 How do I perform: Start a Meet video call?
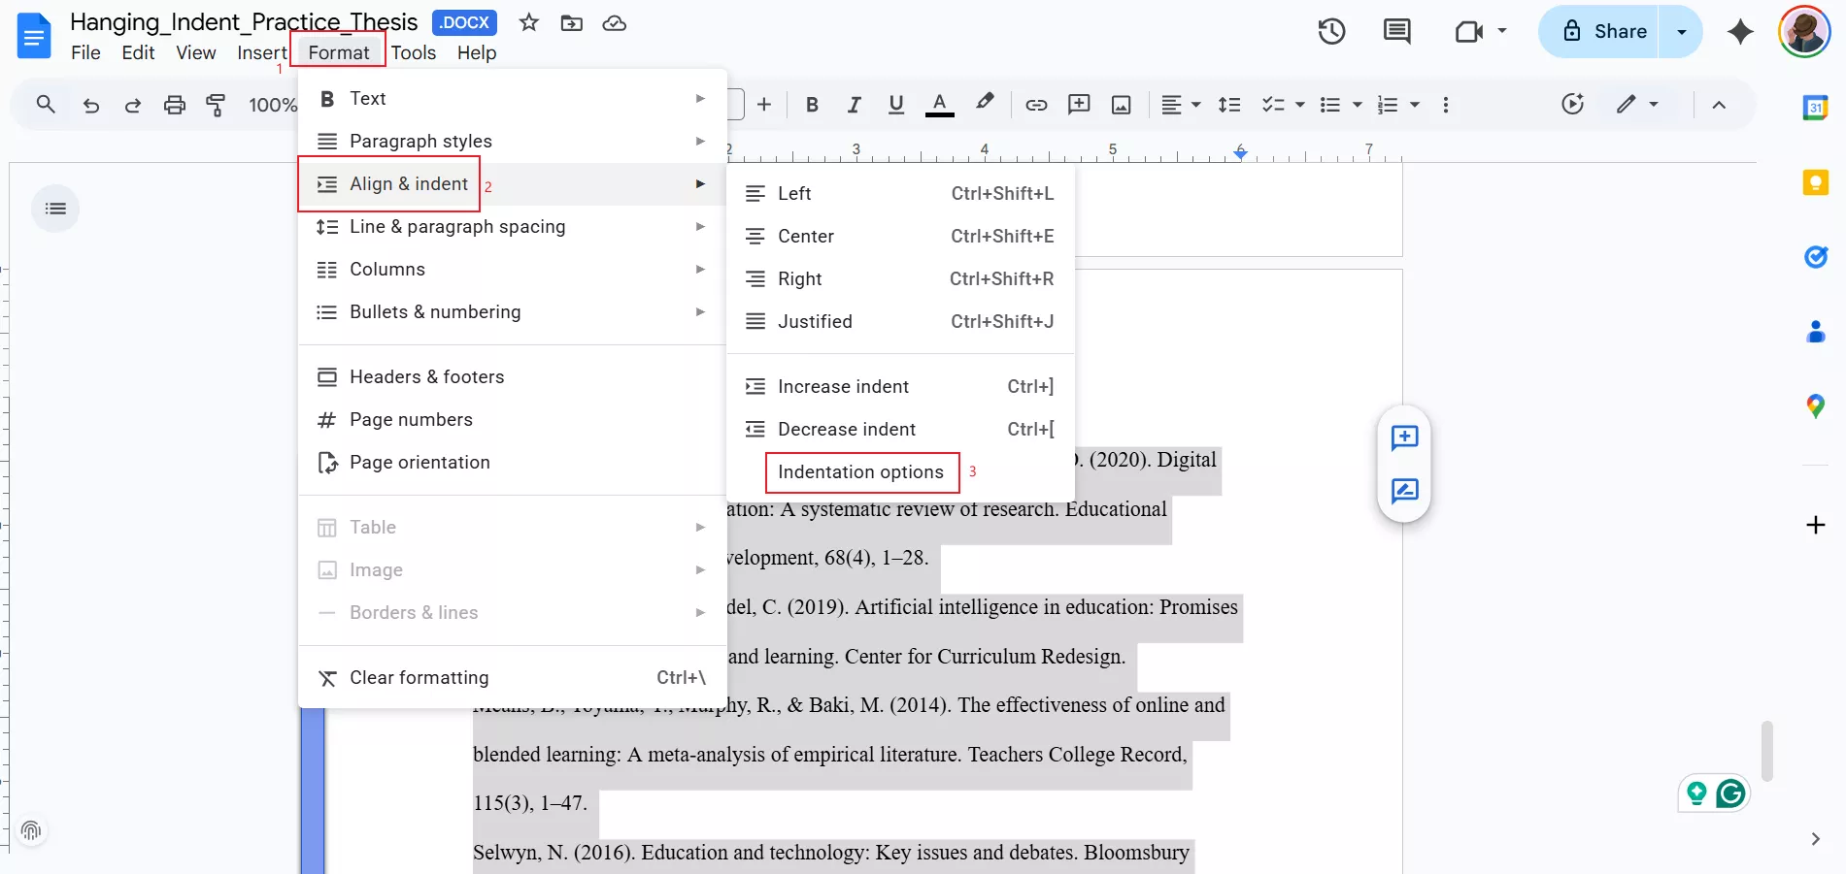coord(1468,31)
